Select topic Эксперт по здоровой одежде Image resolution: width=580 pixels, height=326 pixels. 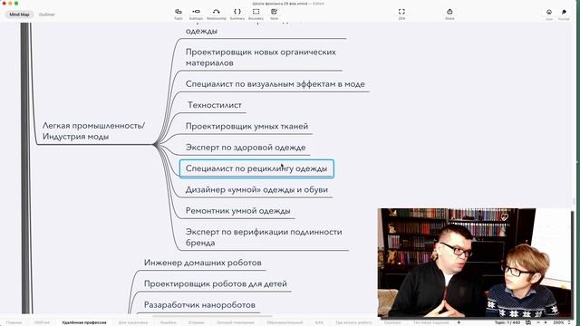click(x=246, y=147)
